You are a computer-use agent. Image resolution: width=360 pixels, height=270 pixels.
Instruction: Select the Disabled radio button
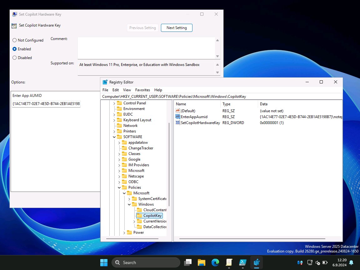pyautogui.click(x=14, y=57)
